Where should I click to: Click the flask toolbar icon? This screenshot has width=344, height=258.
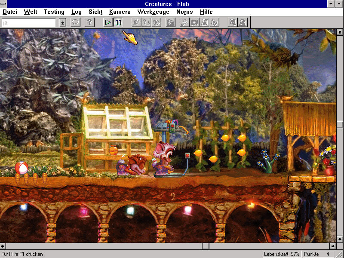point(204,22)
